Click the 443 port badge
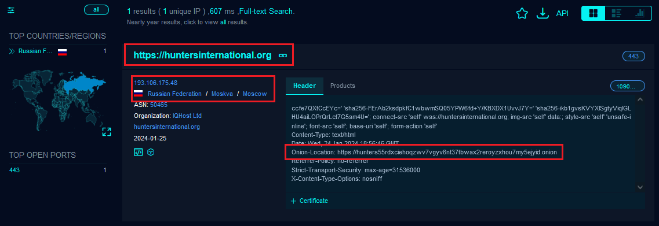 pyautogui.click(x=633, y=56)
